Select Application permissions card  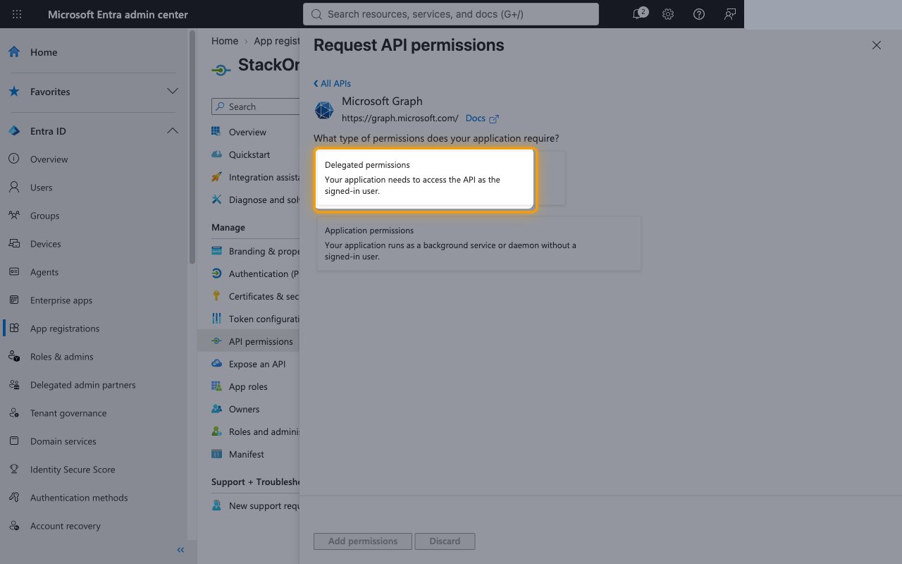(x=479, y=243)
